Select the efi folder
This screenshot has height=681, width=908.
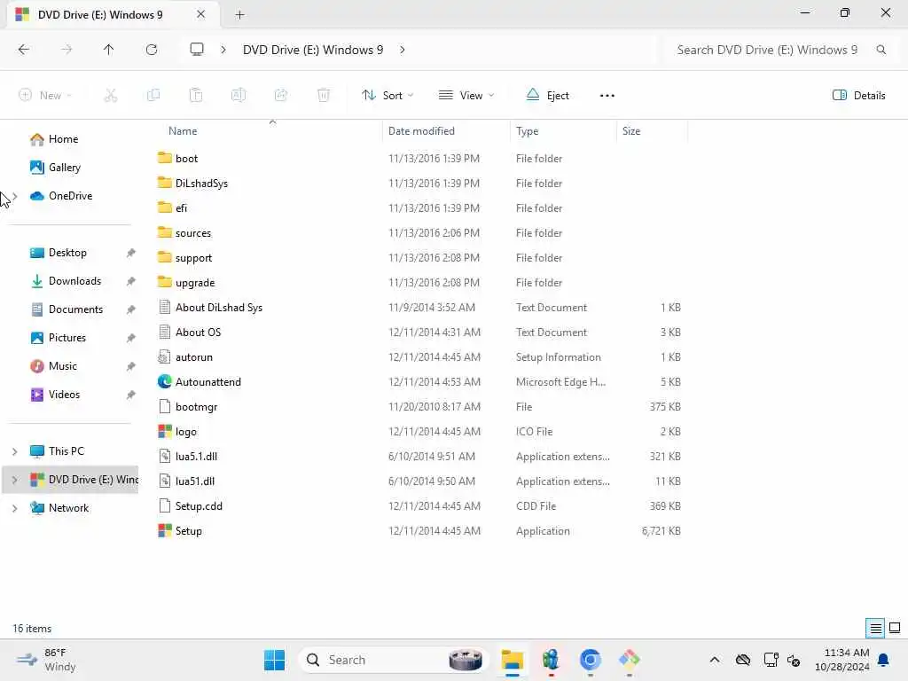pyautogui.click(x=172, y=207)
